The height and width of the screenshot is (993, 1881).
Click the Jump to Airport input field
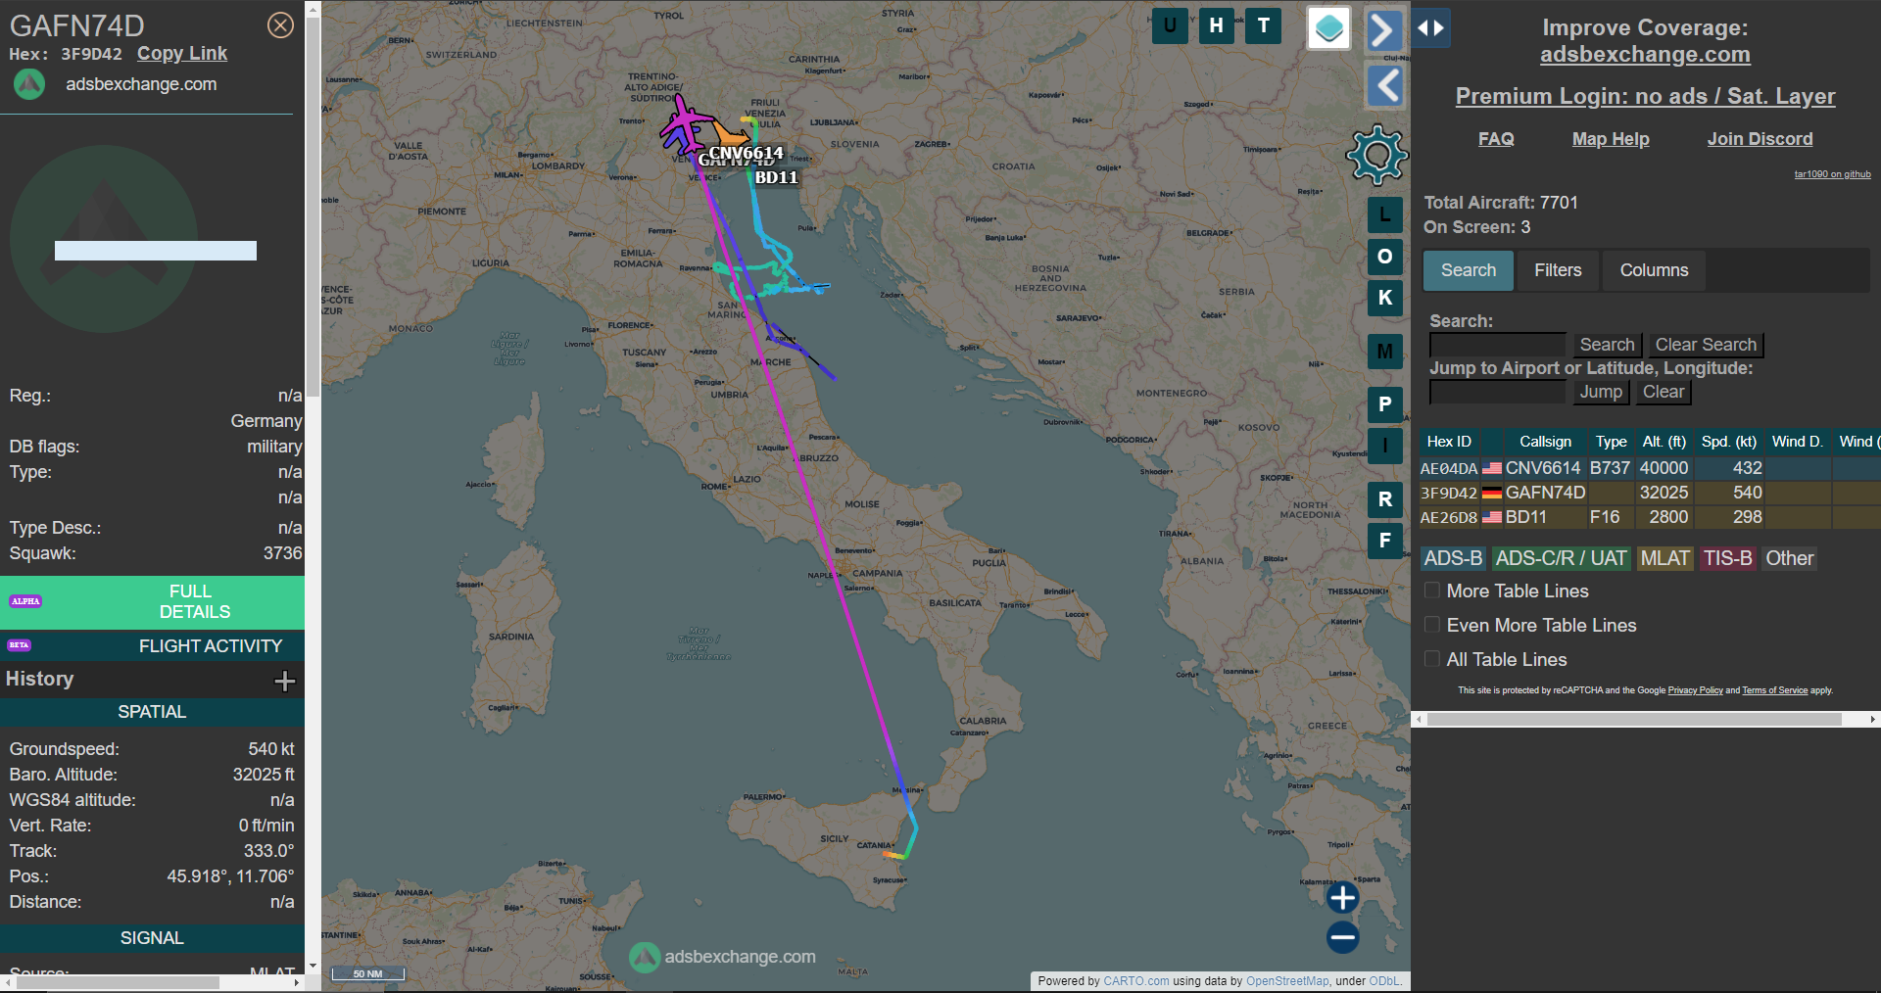pyautogui.click(x=1497, y=392)
